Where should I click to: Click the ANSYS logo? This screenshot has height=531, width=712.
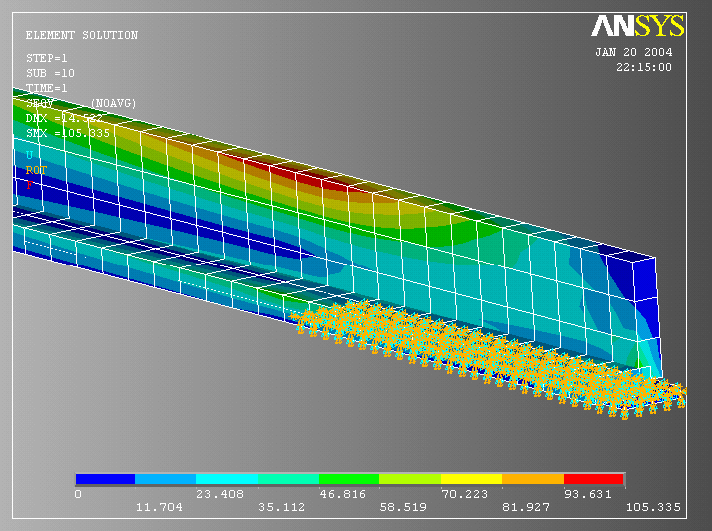pyautogui.click(x=637, y=26)
